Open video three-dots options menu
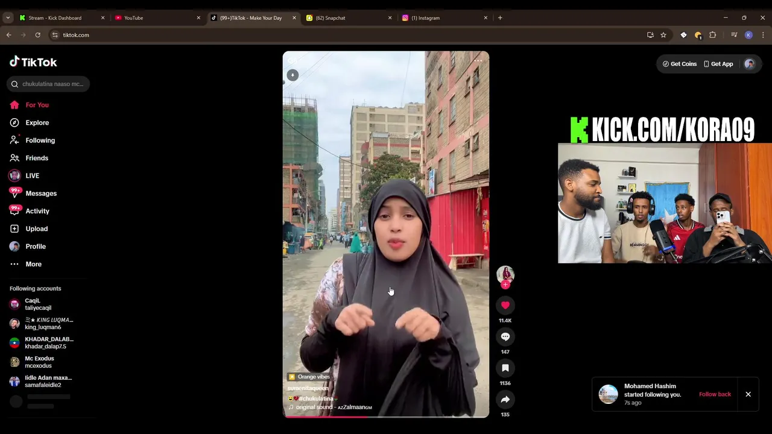 click(x=478, y=60)
